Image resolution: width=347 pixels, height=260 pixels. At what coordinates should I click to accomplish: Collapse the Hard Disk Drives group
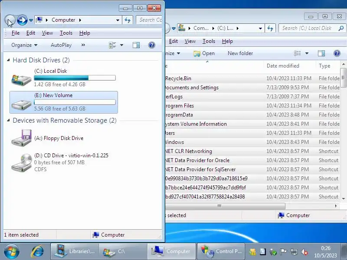[8, 60]
